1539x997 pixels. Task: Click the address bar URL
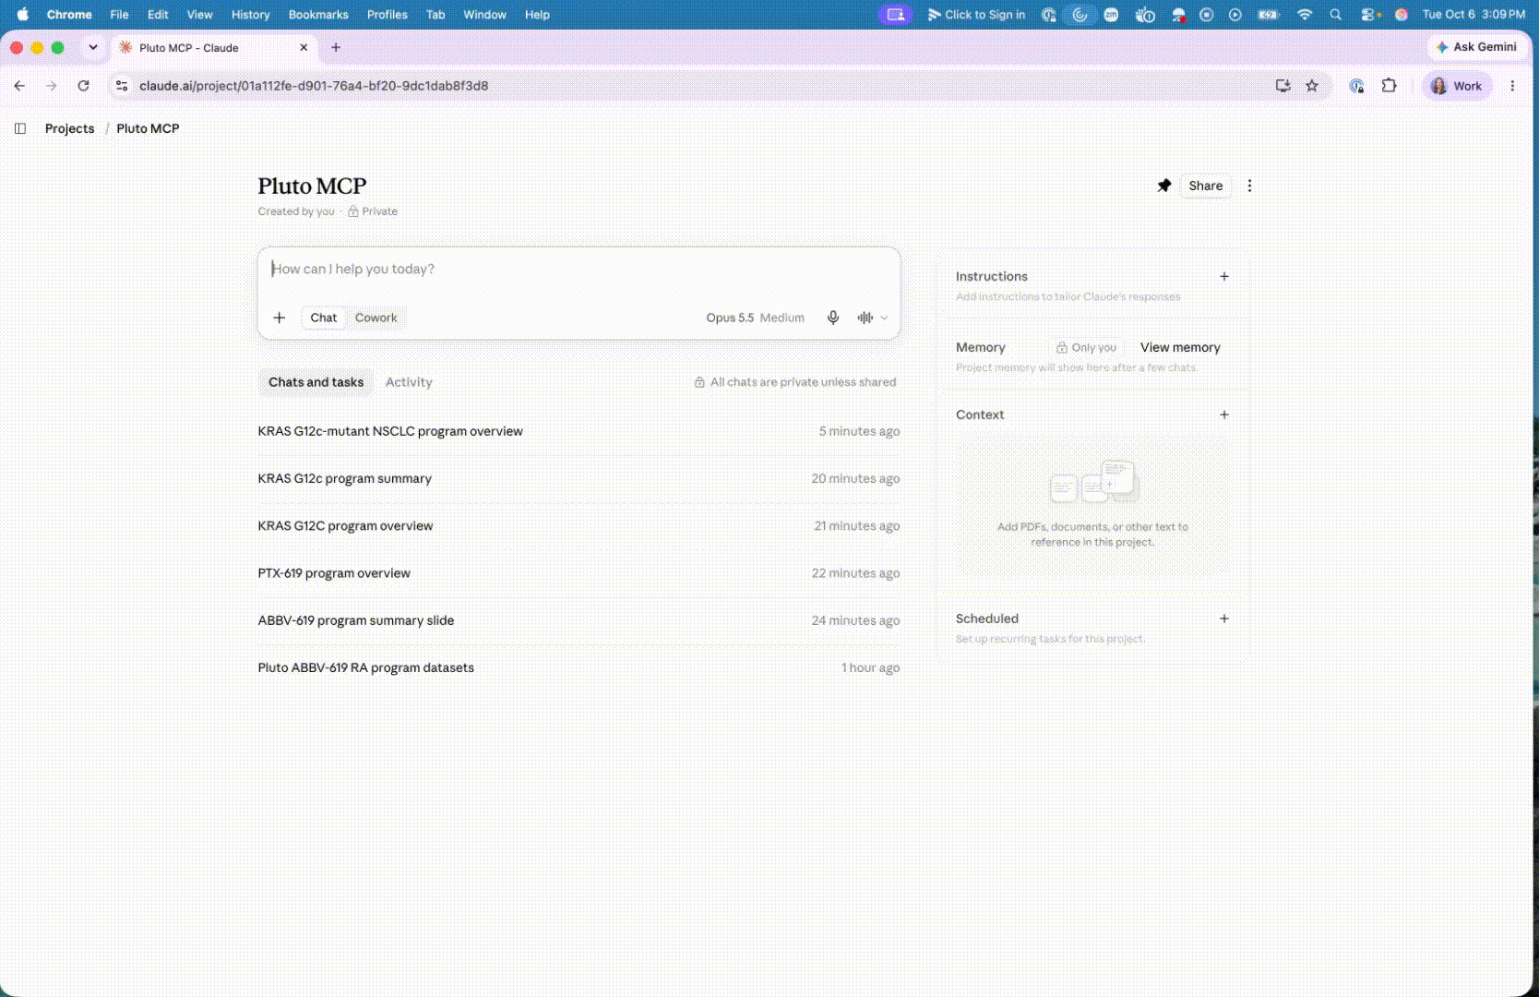[x=314, y=86]
